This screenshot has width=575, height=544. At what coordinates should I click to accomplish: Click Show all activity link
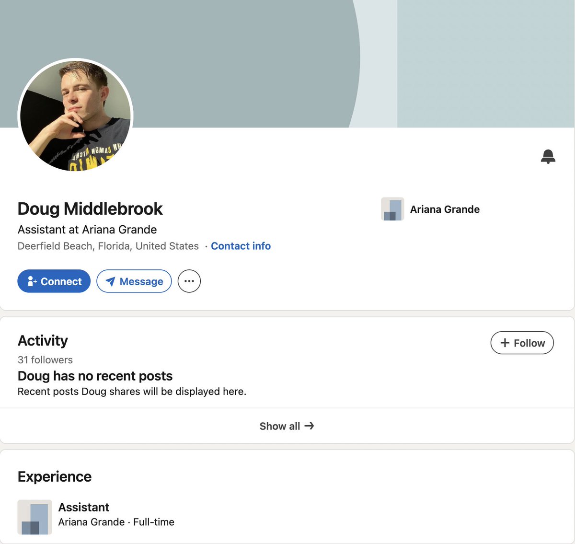pyautogui.click(x=287, y=426)
